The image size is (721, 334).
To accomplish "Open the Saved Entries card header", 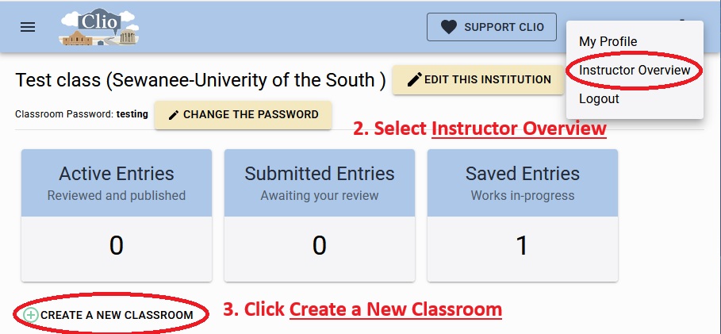I will coord(523,182).
